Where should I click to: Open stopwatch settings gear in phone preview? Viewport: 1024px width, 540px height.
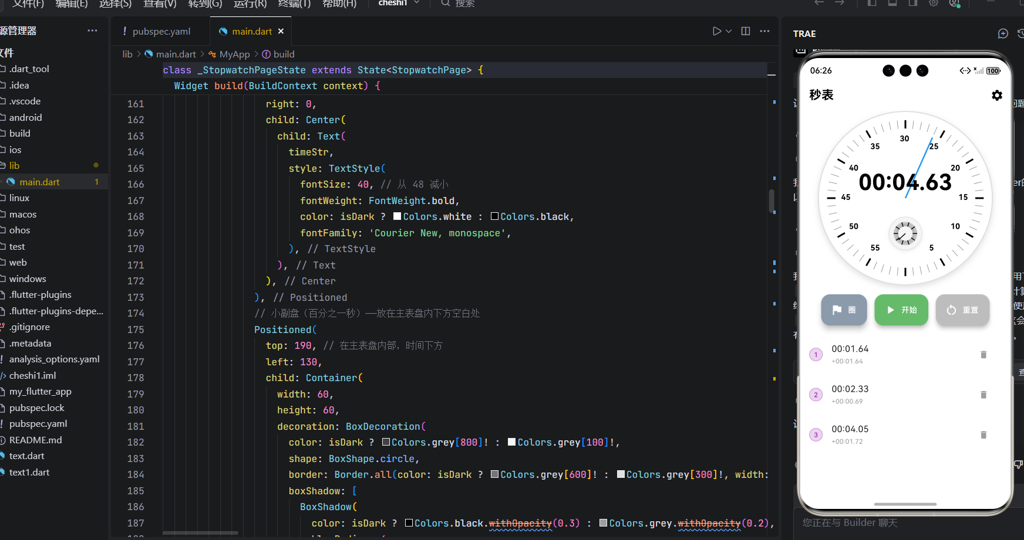click(x=997, y=95)
